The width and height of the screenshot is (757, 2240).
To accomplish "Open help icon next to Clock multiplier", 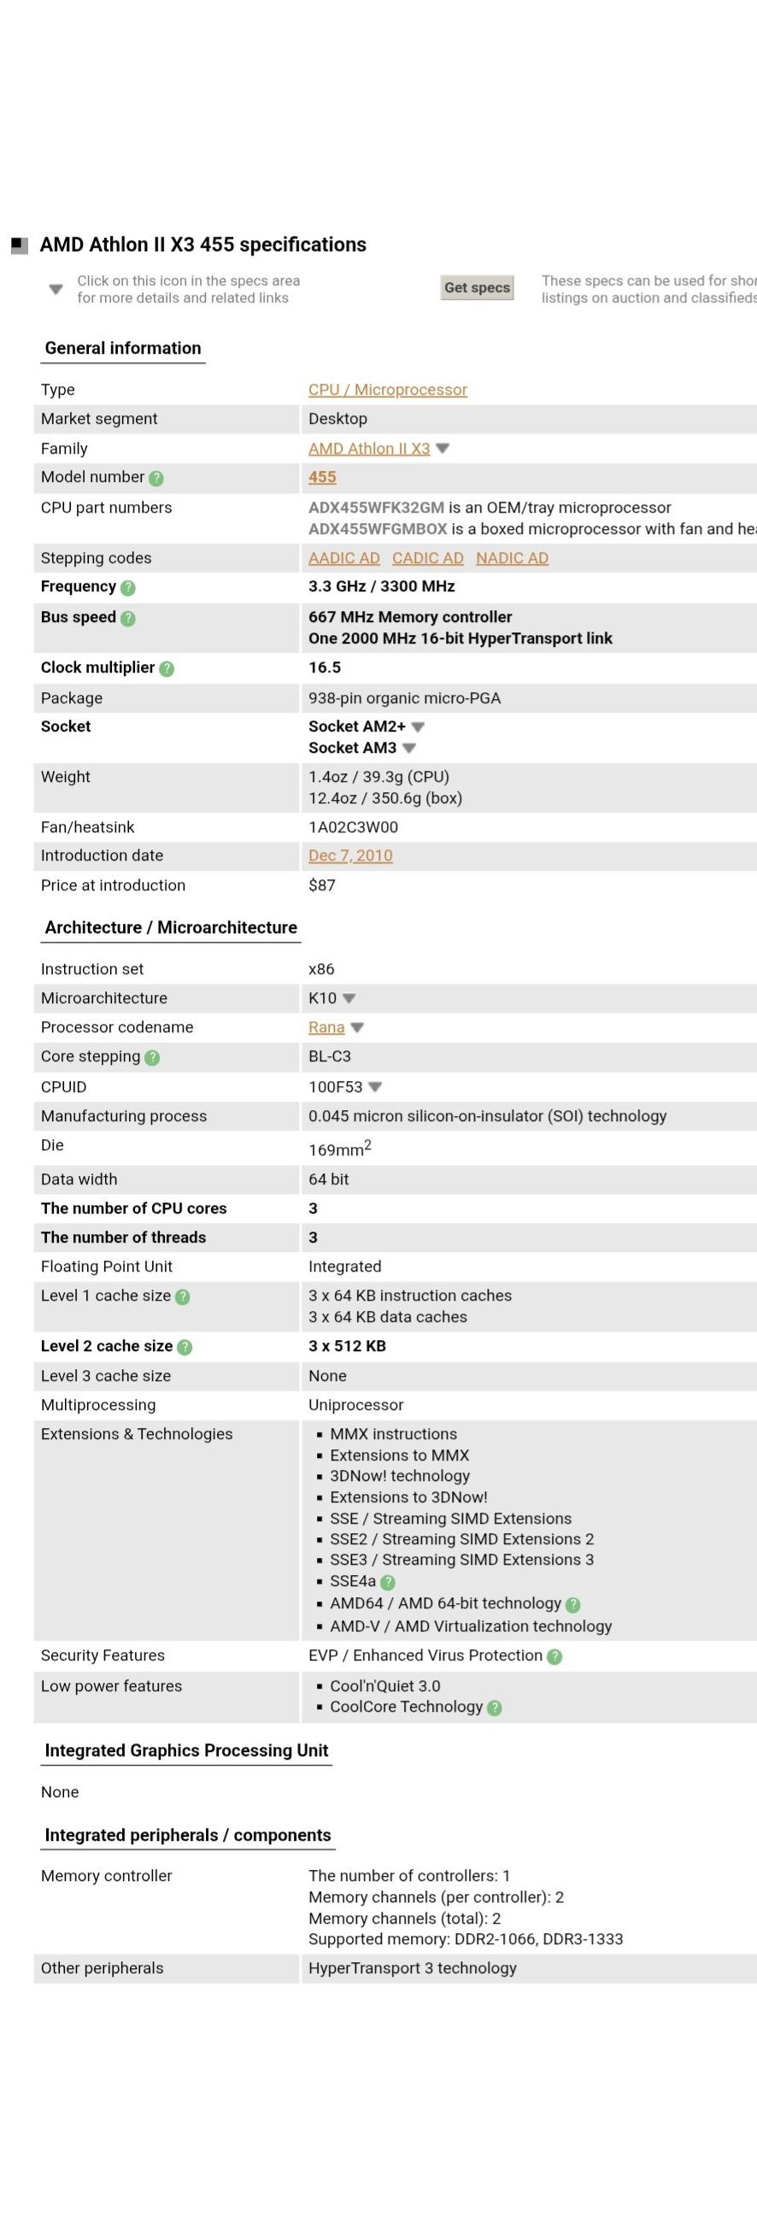I will pyautogui.click(x=167, y=668).
